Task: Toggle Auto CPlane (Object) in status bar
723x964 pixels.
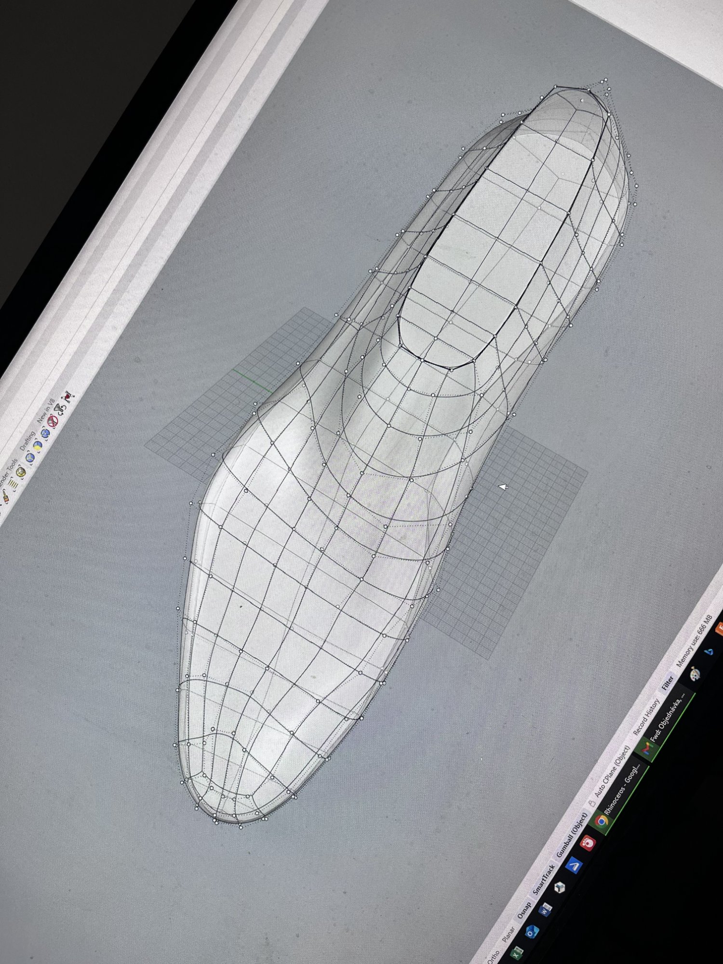Action: [612, 772]
